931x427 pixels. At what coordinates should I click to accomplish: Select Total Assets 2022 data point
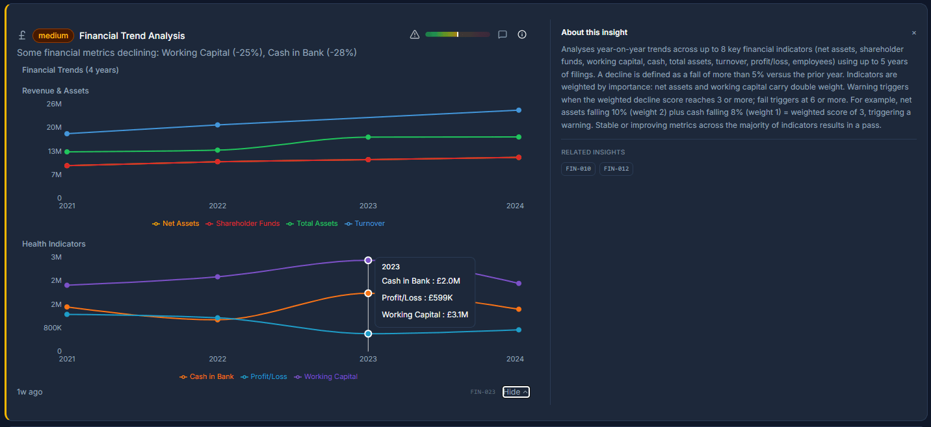tap(218, 150)
